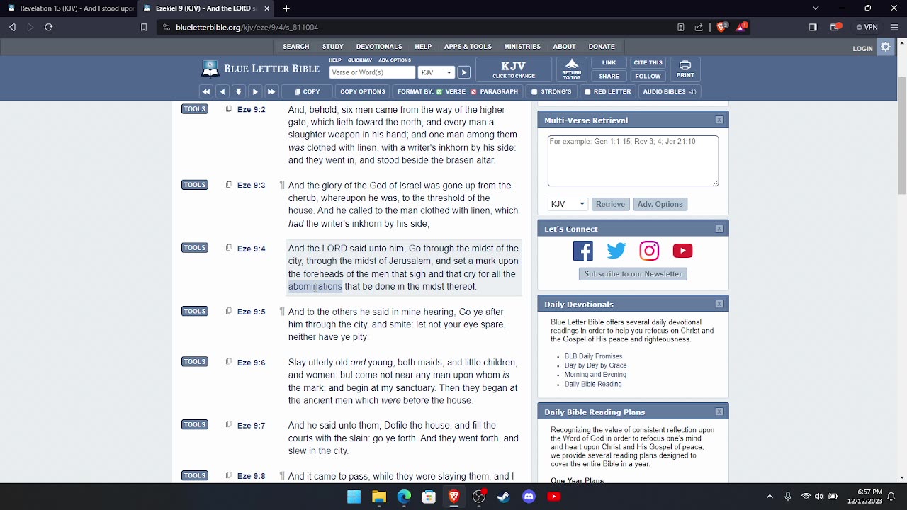Click Subscribe to our Newsletter
This screenshot has height=510, width=907.
633,274
